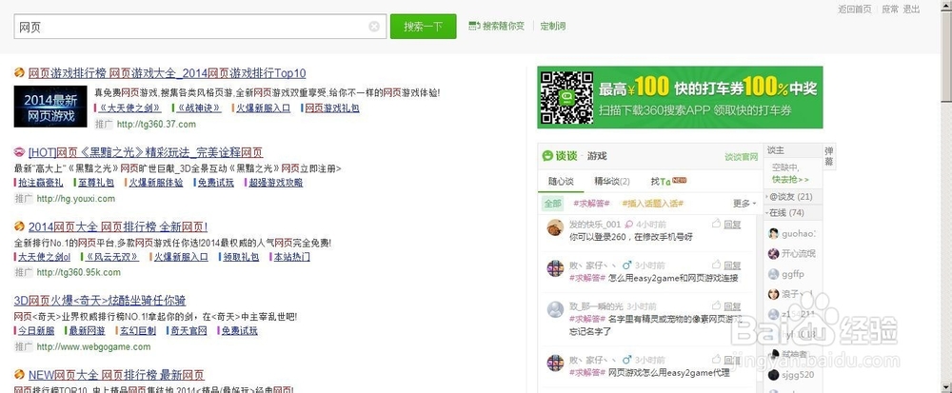The height and width of the screenshot is (393, 952).
Task: Click avatar of 发的快乐_001
Action: click(555, 228)
